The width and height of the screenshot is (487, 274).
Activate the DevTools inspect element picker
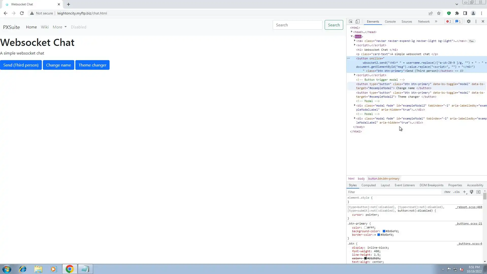pyautogui.click(x=351, y=22)
